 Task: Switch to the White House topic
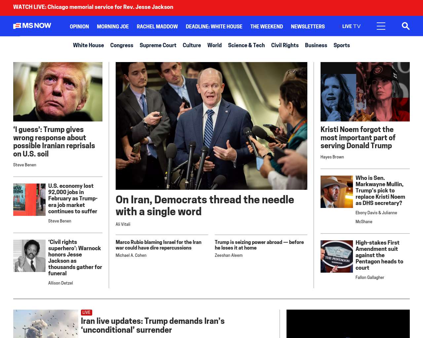coord(88,45)
